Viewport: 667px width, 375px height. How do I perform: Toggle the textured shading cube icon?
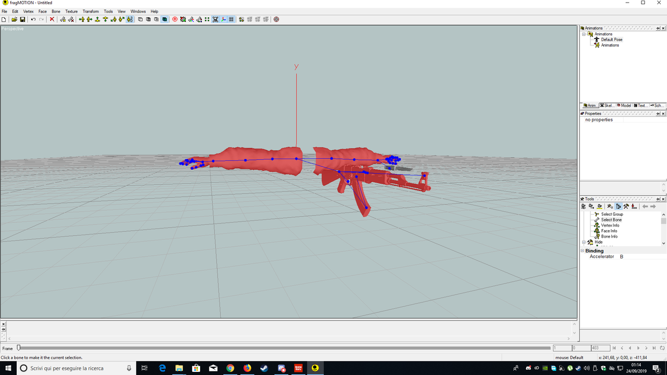(165, 19)
